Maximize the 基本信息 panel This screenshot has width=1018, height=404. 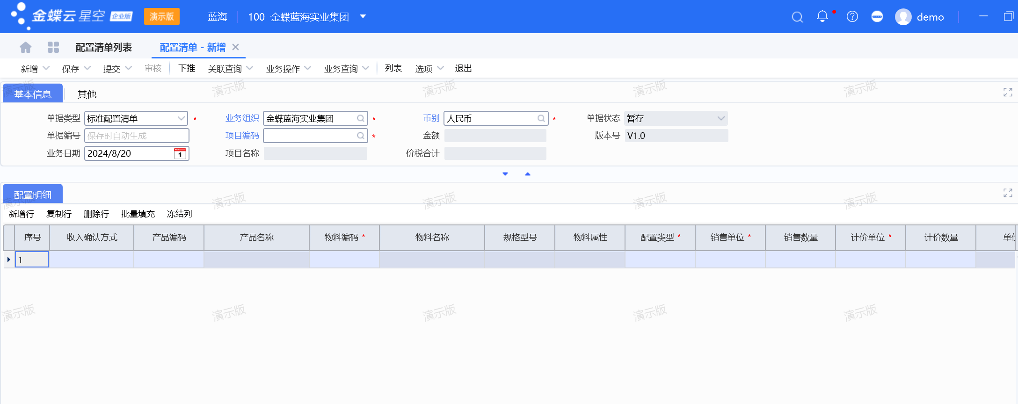point(1008,92)
